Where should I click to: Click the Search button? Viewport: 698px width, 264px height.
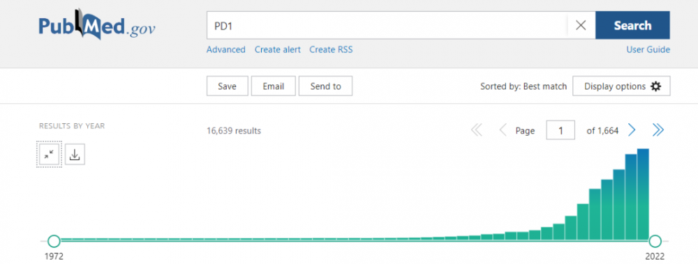click(632, 25)
